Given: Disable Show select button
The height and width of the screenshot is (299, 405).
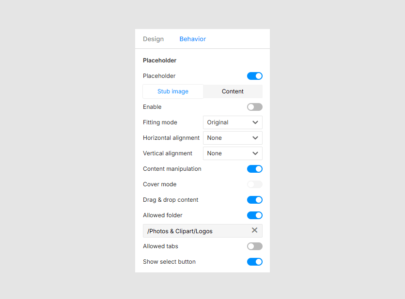Looking at the screenshot, I should 254,261.
